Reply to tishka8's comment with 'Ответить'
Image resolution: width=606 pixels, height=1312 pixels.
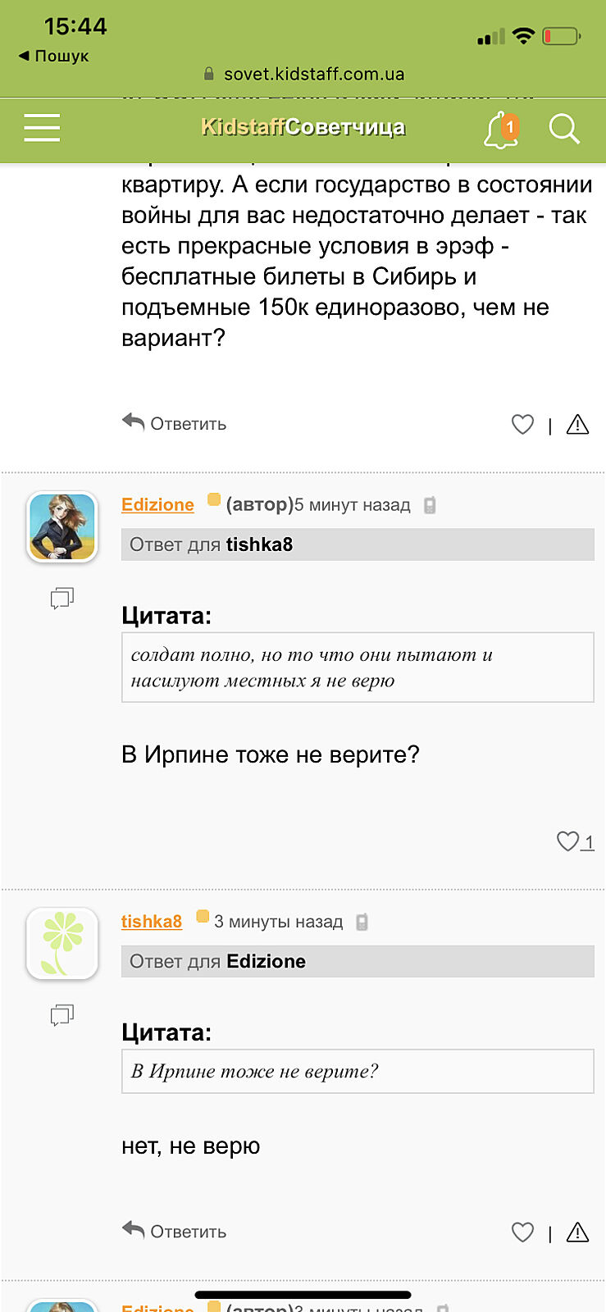click(175, 1231)
